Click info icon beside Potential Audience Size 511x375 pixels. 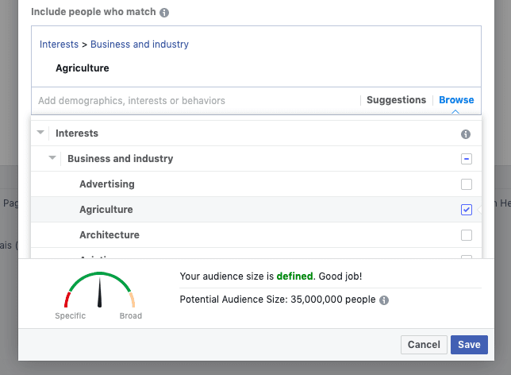coord(384,300)
